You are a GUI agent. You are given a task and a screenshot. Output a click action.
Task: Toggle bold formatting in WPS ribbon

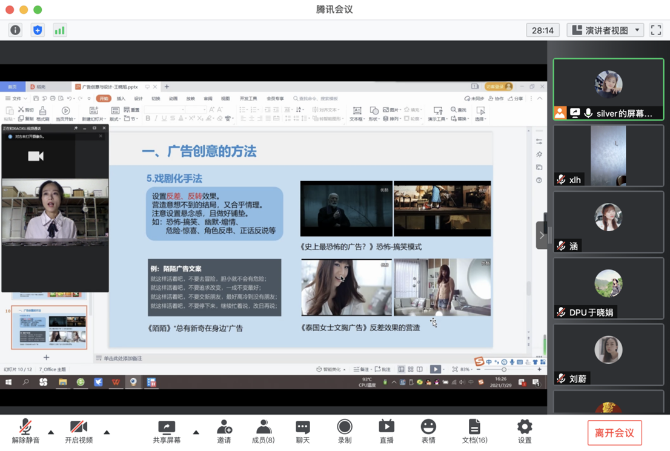(148, 118)
